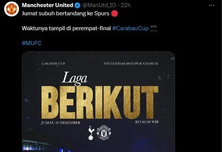Open the gold BERIKUT match poster
Screen dimensions: 222x152
(x=99, y=102)
